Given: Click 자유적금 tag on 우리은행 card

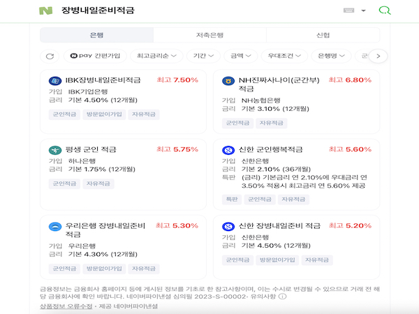Looking at the screenshot, I should [x=144, y=269].
